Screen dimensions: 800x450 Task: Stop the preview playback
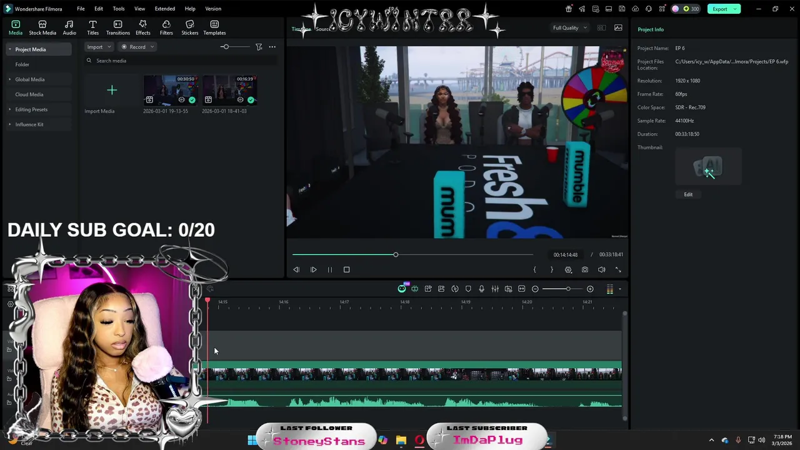click(347, 269)
